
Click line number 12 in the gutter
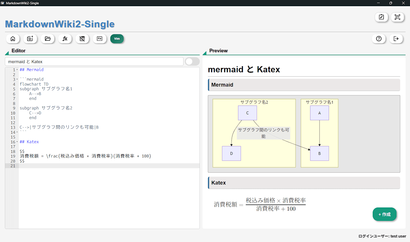click(x=13, y=123)
